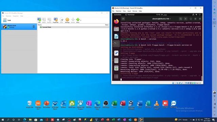Open snapshot Properties in VirtualBox Manager toolbar
Screen dimensions: 217x122
tap(56, 20)
